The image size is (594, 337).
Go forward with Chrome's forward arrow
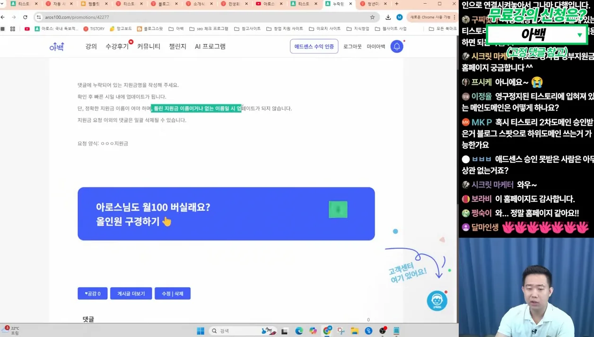(x=14, y=17)
